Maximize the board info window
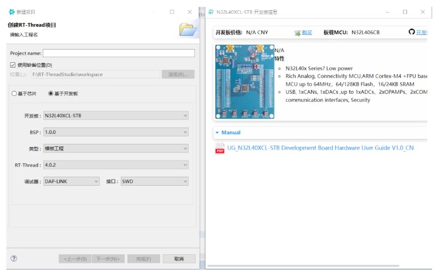The width and height of the screenshot is (439, 276). coord(405,12)
